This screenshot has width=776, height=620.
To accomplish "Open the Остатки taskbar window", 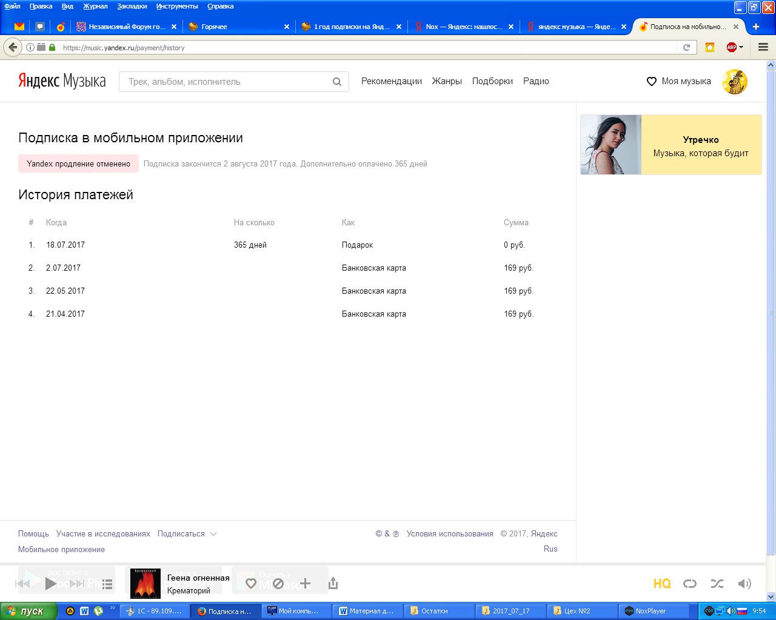I will (x=440, y=611).
